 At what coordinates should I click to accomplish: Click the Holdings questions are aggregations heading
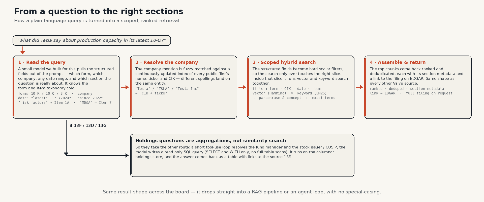click(211, 141)
